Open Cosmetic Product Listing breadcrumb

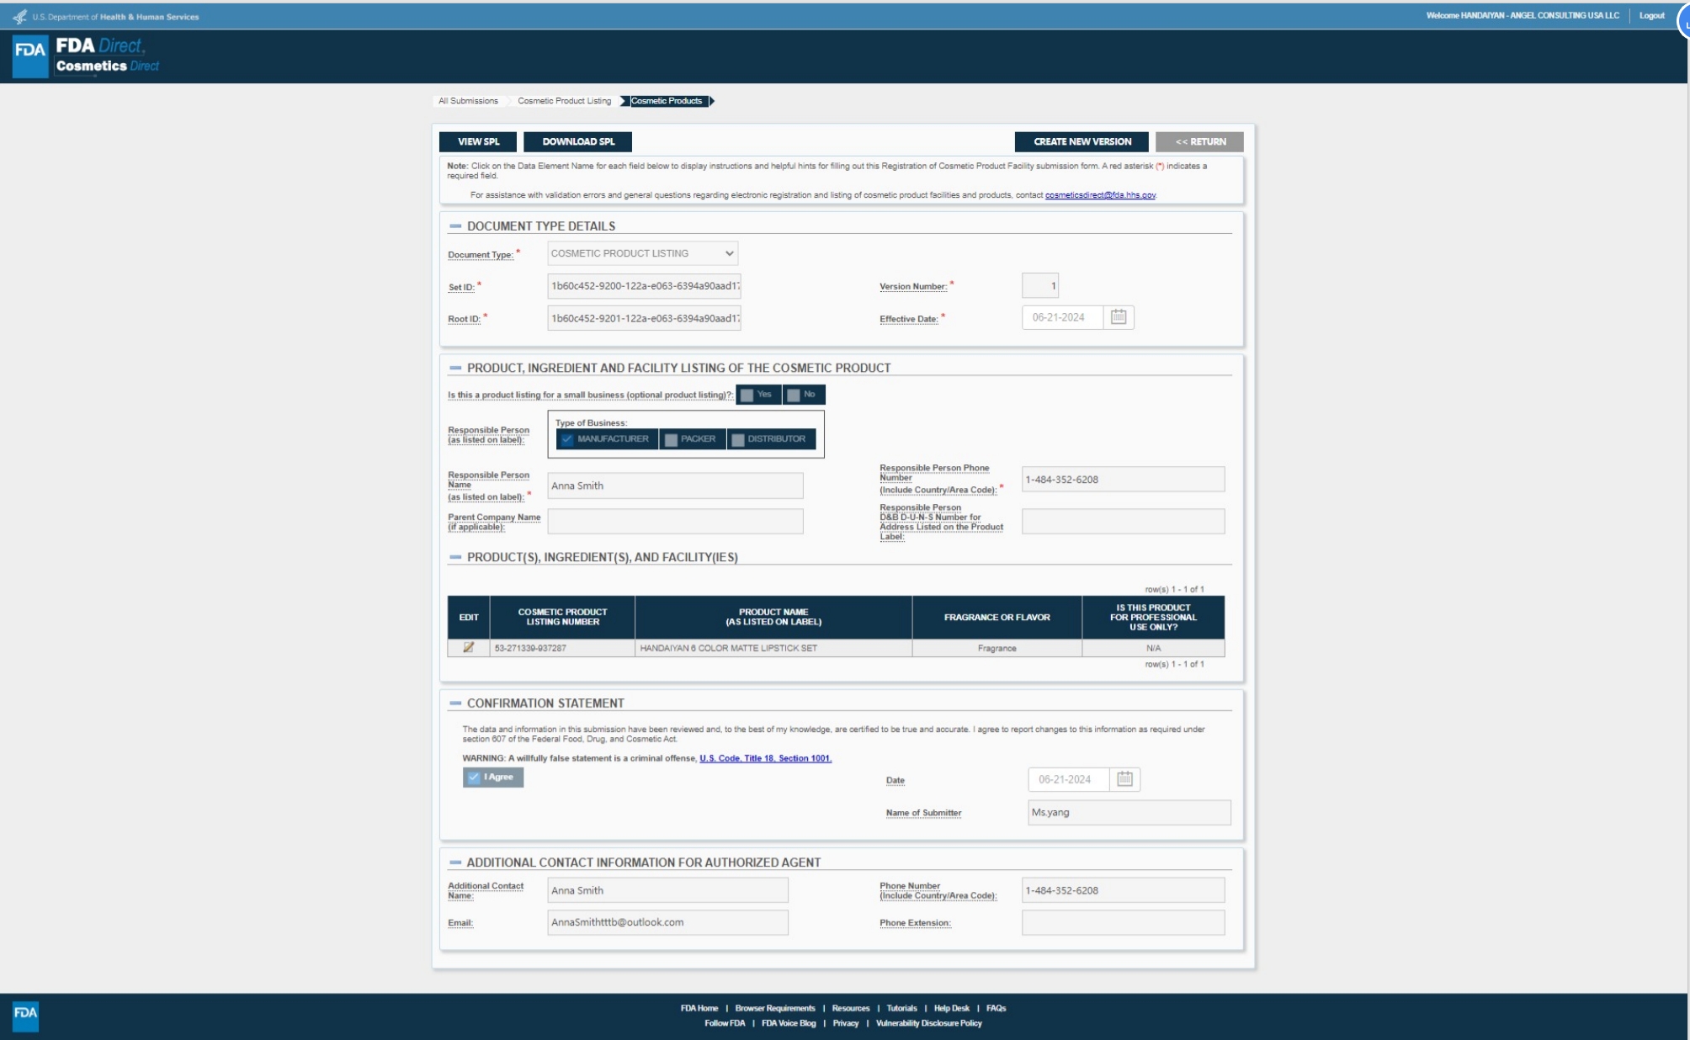[564, 101]
